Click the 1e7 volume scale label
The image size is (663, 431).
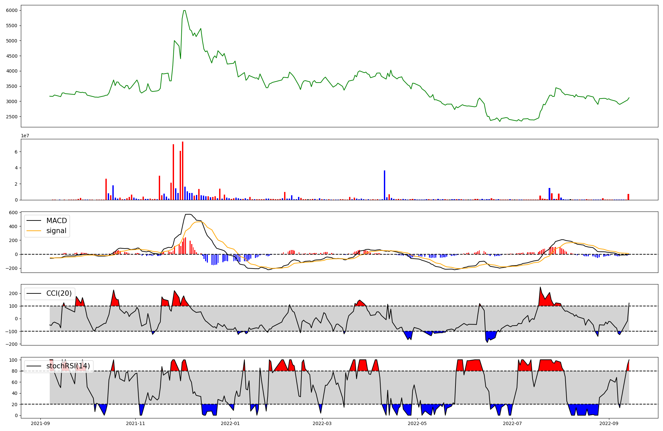tap(25, 136)
